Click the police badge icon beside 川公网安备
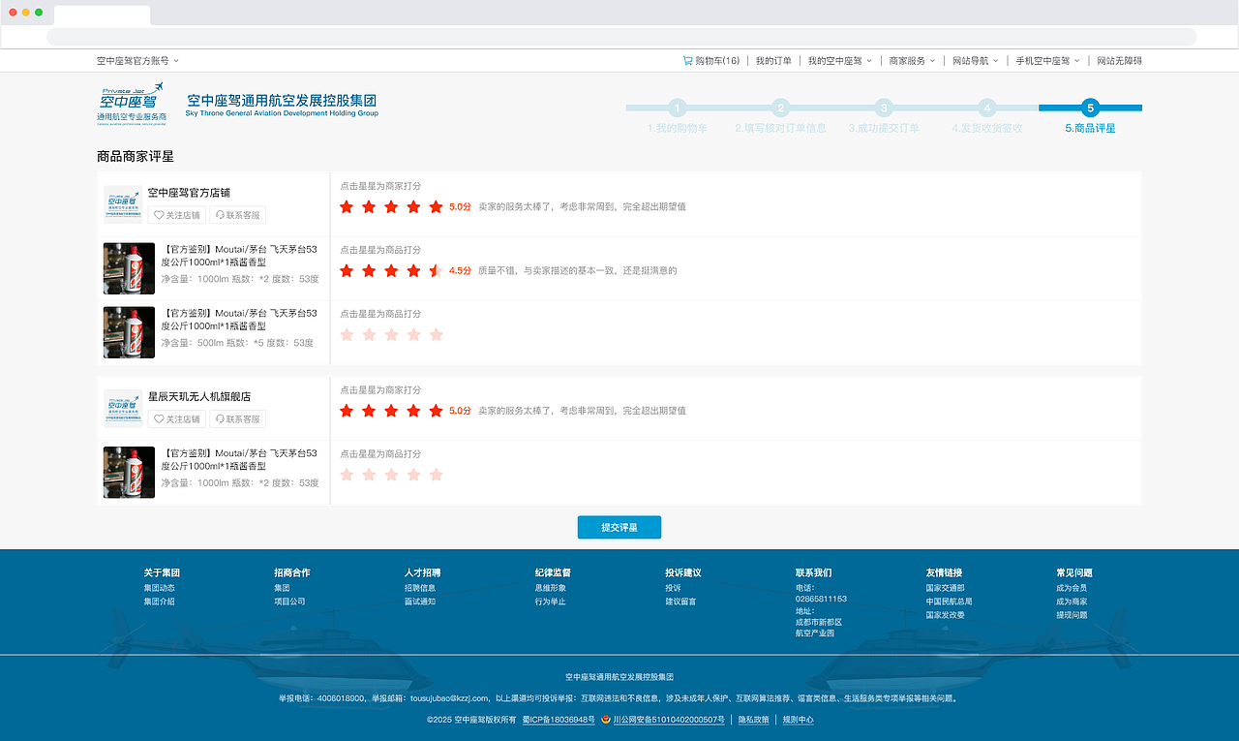This screenshot has height=741, width=1239. (606, 720)
